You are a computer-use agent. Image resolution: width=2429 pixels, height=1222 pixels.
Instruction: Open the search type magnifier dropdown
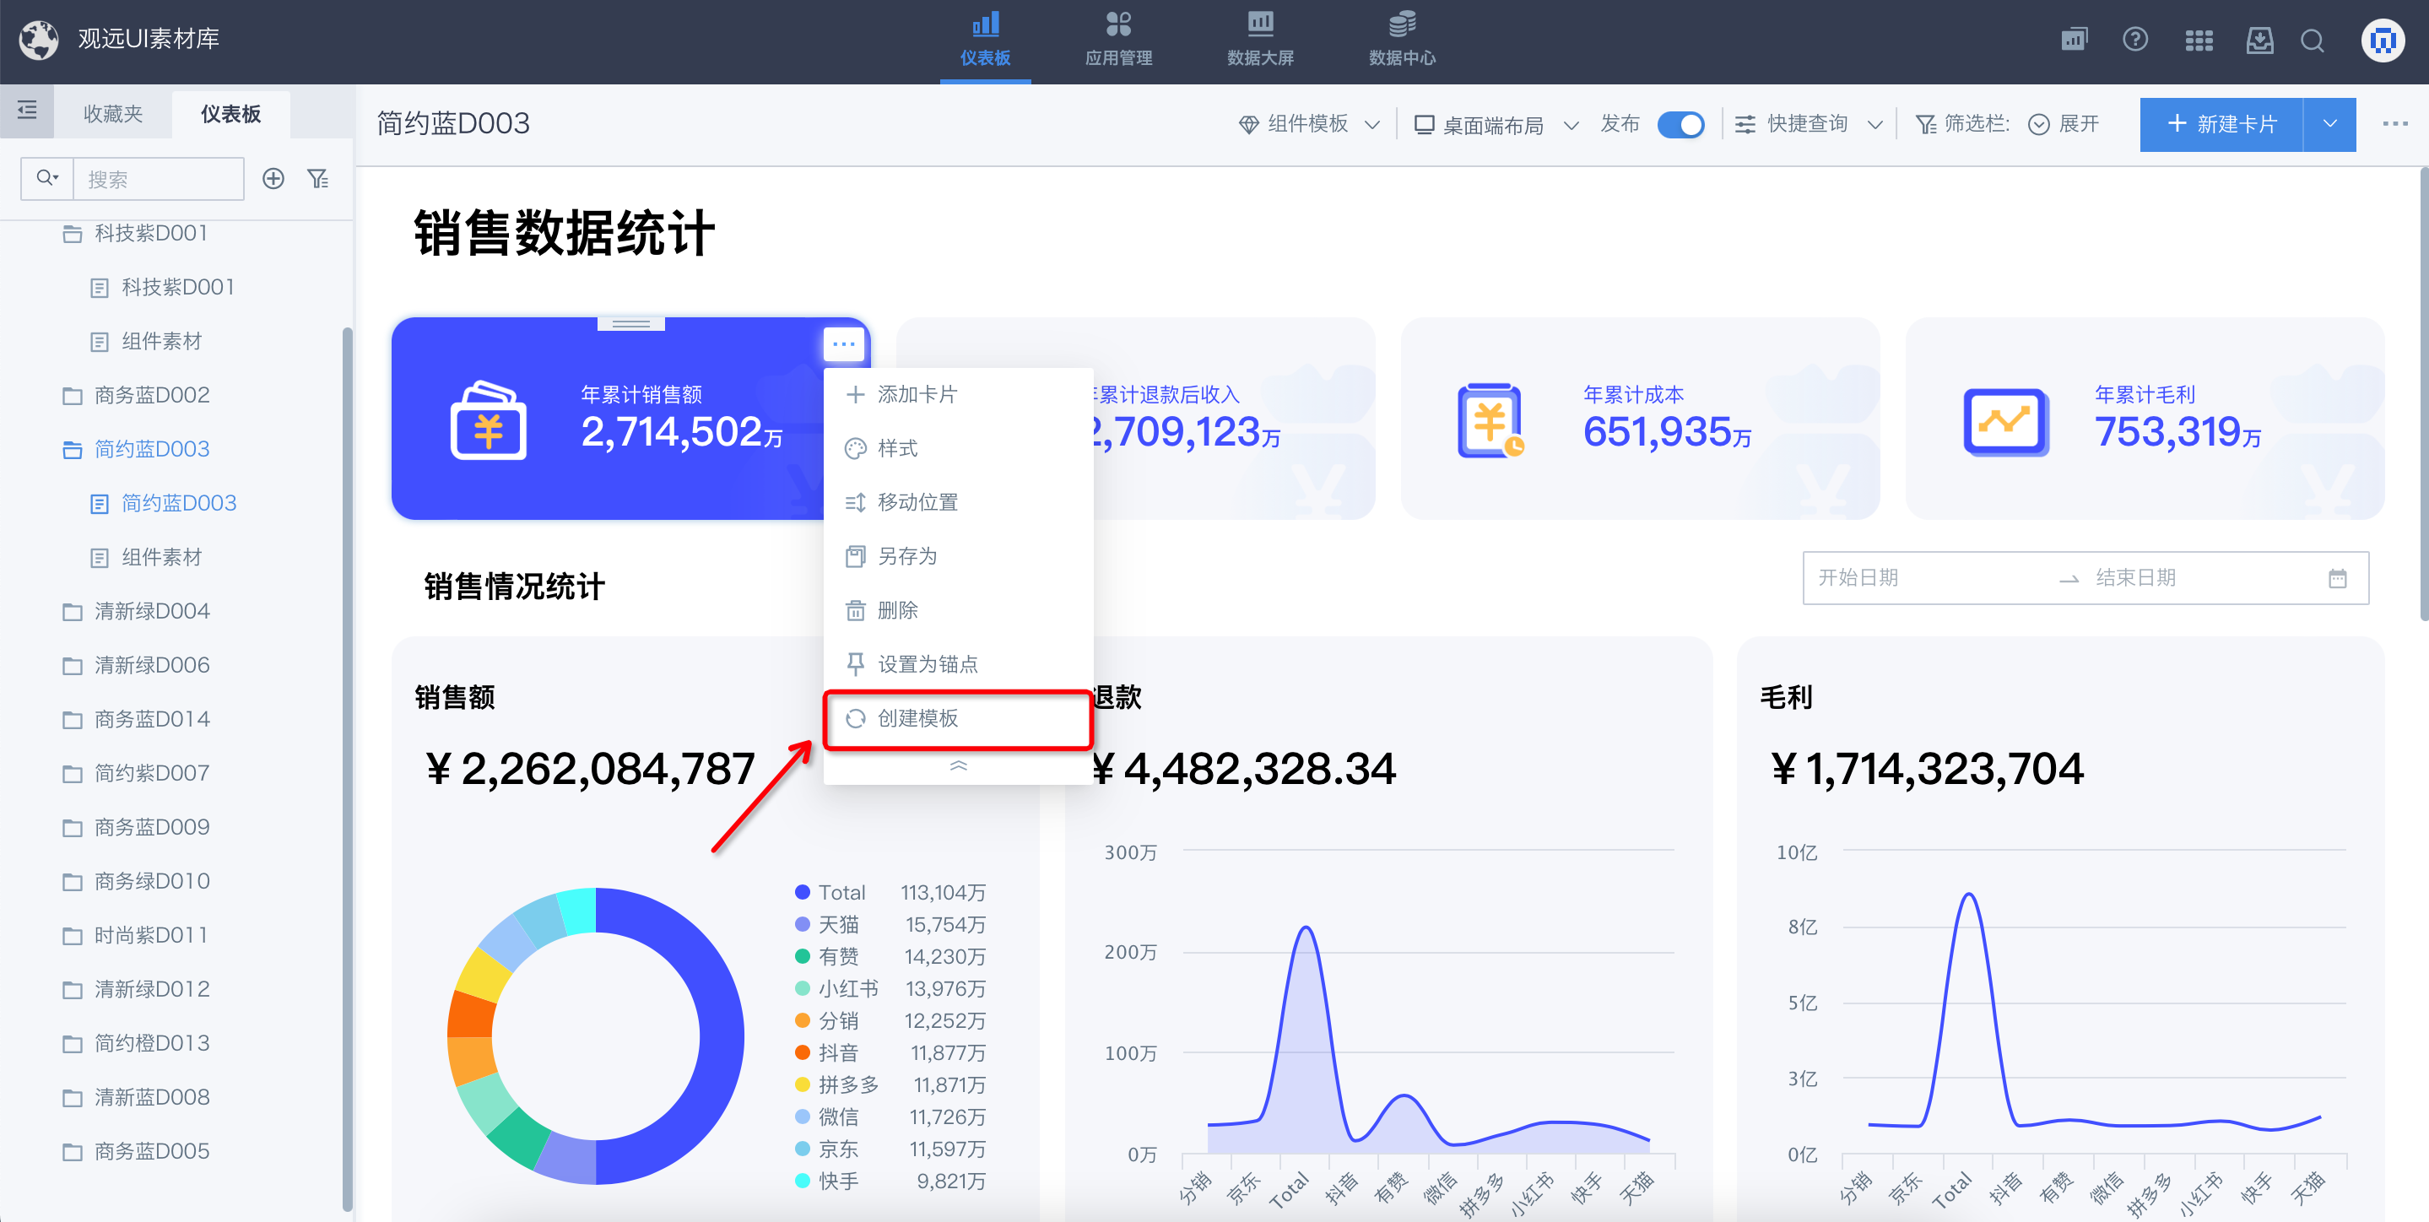click(47, 178)
